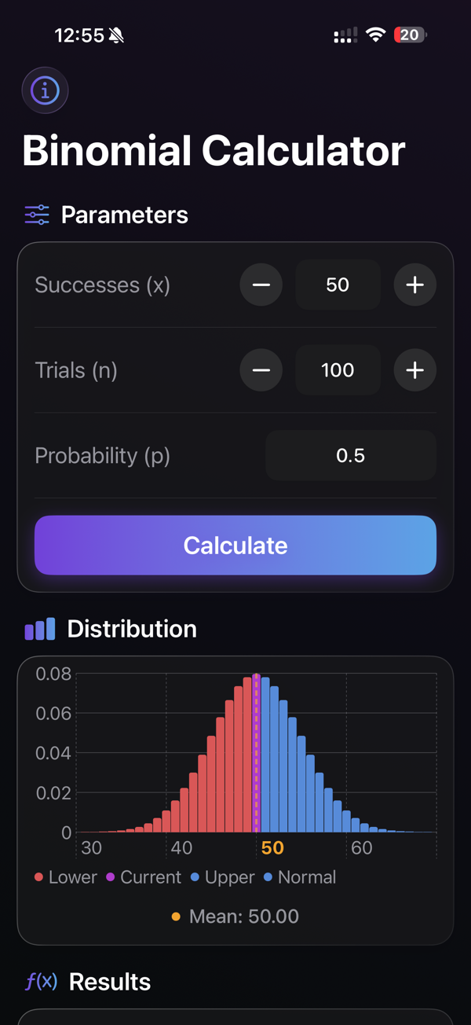Open the info panel
This screenshot has height=1025, width=471.
click(x=45, y=90)
